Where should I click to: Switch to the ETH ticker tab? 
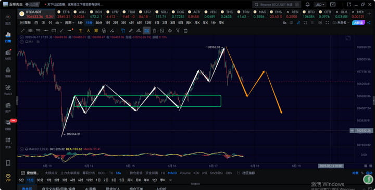point(64,14)
